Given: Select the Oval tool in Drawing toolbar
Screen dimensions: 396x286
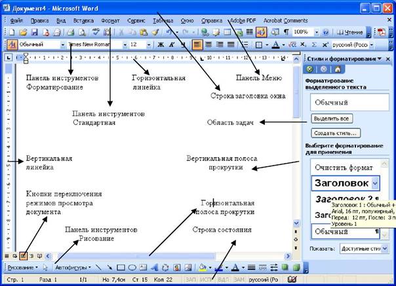Looking at the screenshot, I should point(132,268).
